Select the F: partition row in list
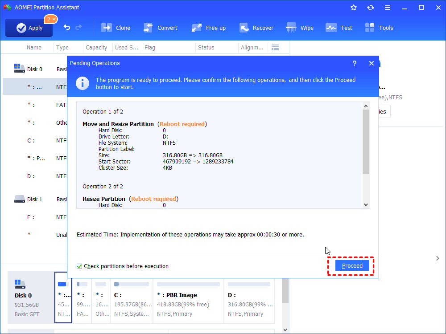446x334 pixels. [35, 217]
